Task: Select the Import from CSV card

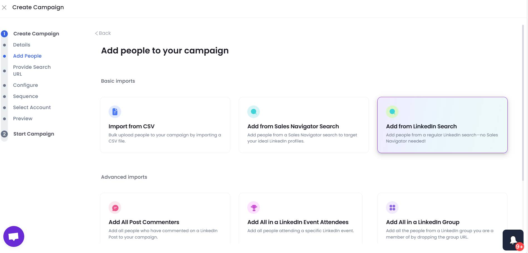Action: [165, 125]
